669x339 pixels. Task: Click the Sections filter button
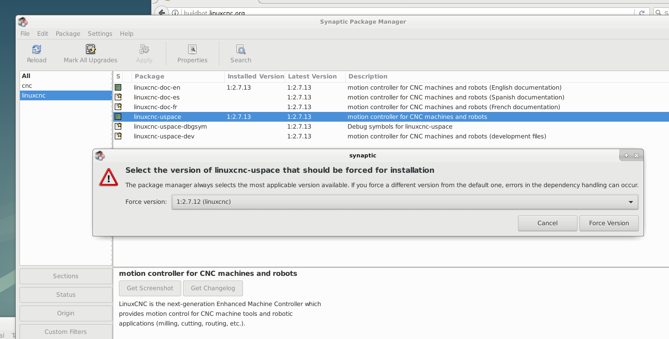[66, 276]
